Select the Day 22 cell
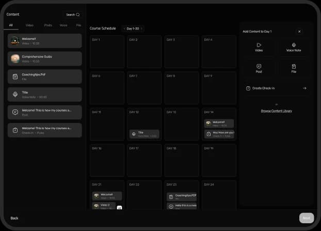This screenshot has width=321, height=231. pyautogui.click(x=145, y=195)
